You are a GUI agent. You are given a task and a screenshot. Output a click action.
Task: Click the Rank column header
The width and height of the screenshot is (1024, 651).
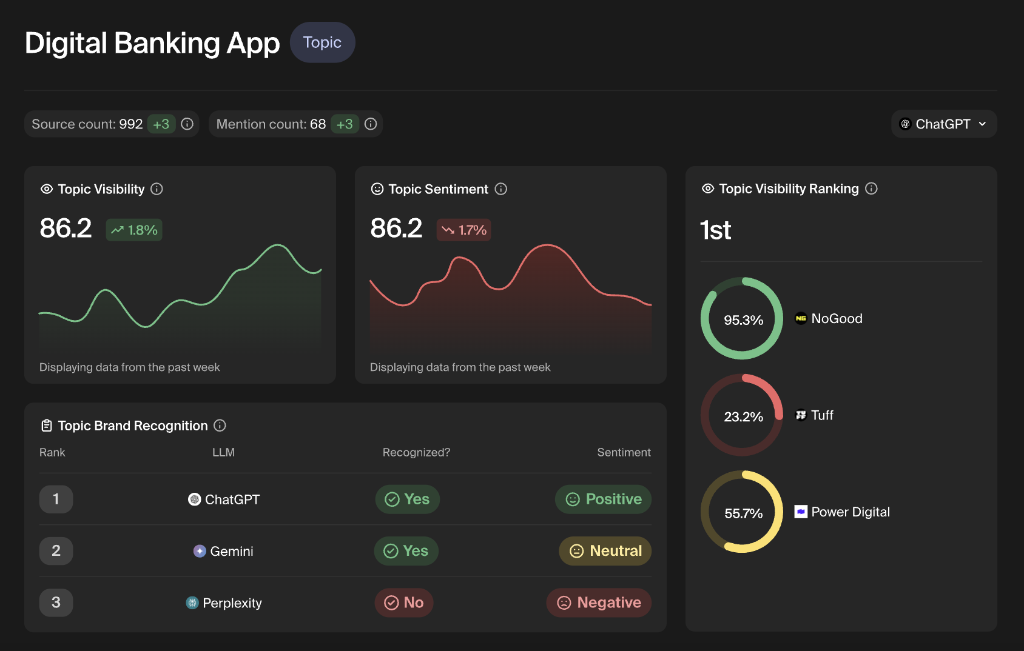52,452
